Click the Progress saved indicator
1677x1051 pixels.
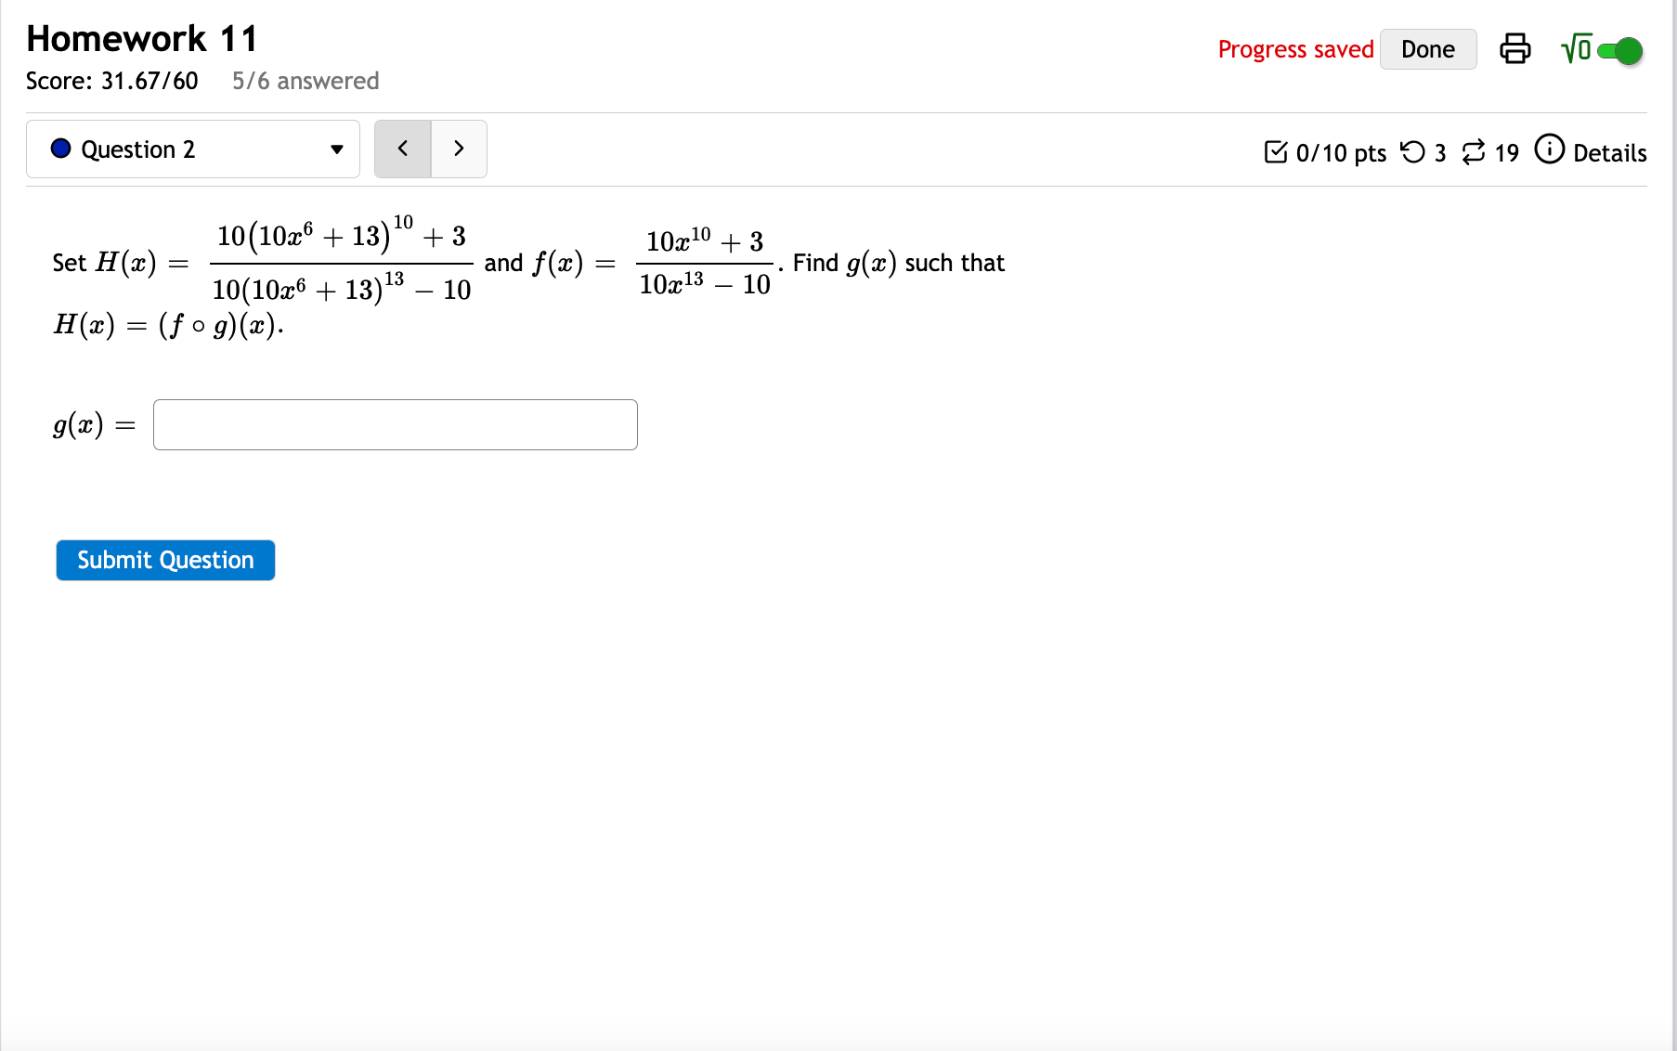1295,48
